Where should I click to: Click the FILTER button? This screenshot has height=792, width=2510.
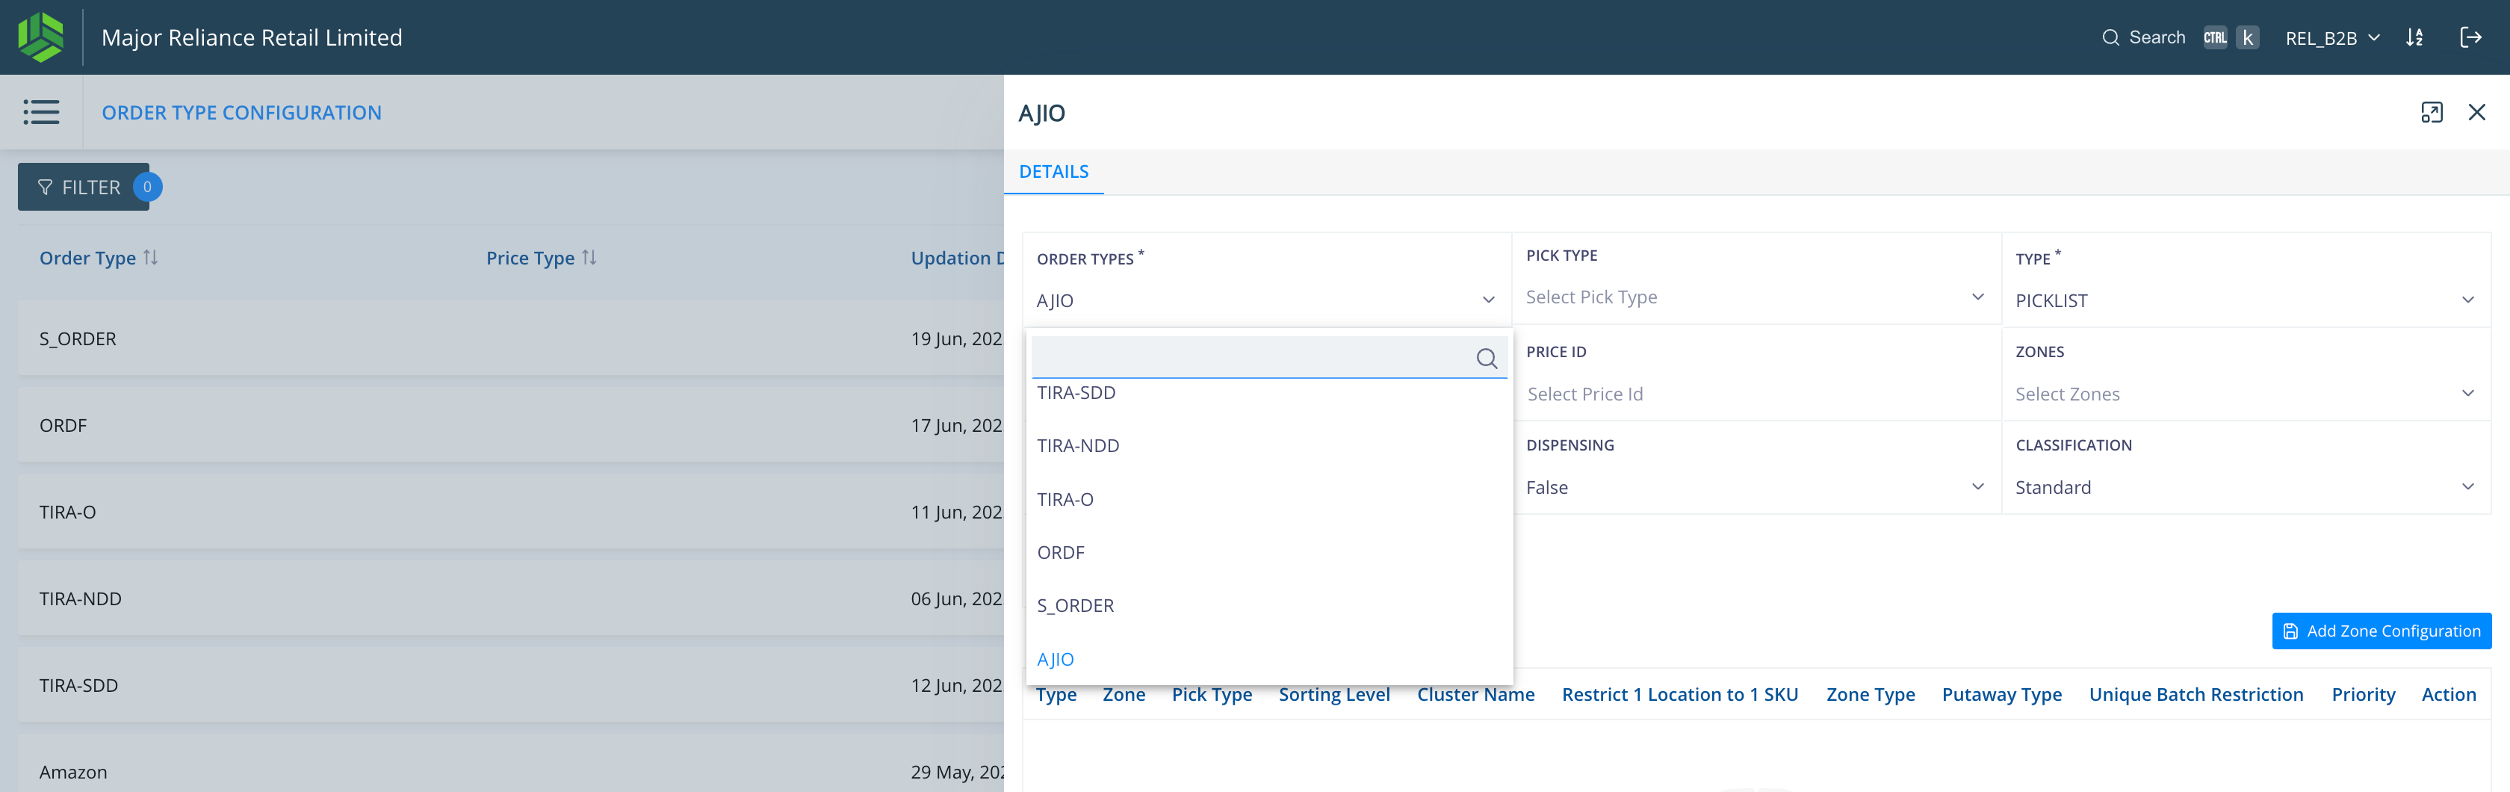[84, 187]
